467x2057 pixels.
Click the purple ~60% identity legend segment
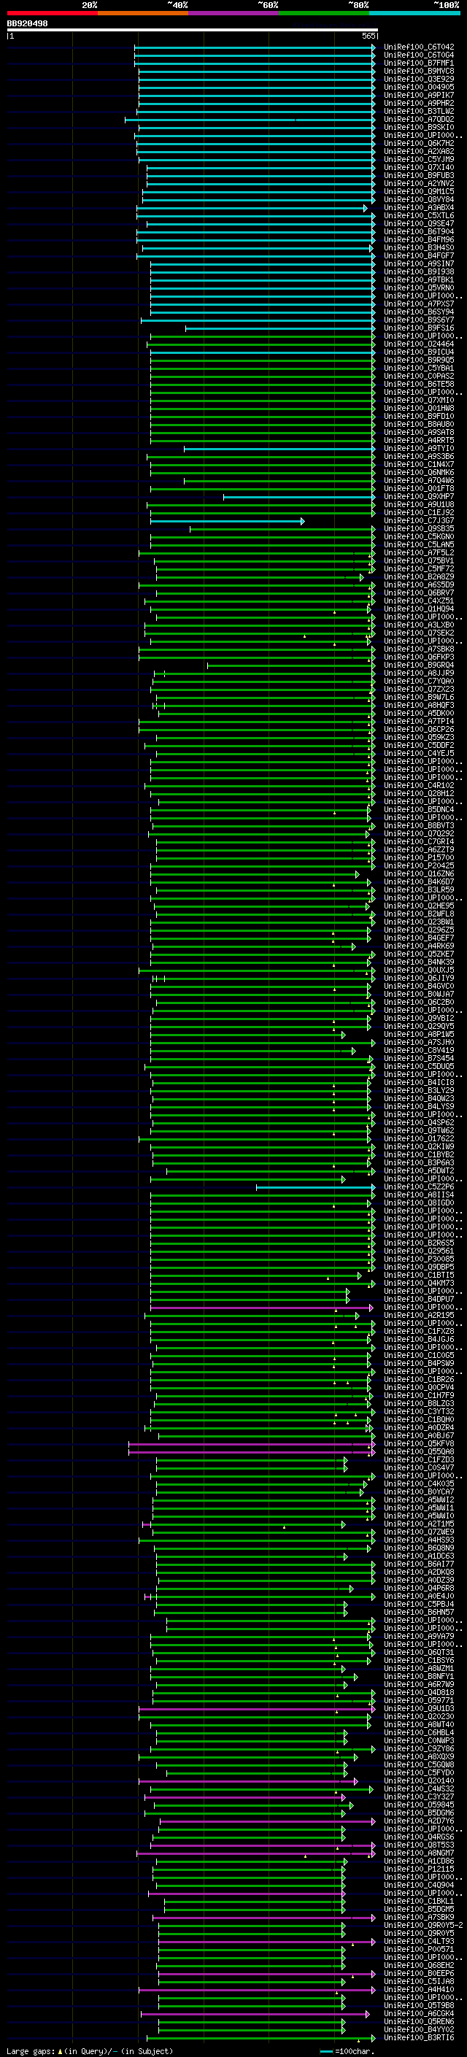234,13
